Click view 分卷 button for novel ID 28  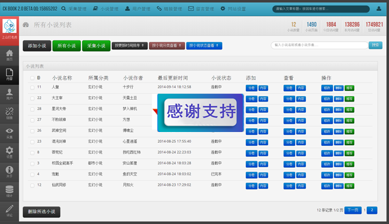click(289, 110)
